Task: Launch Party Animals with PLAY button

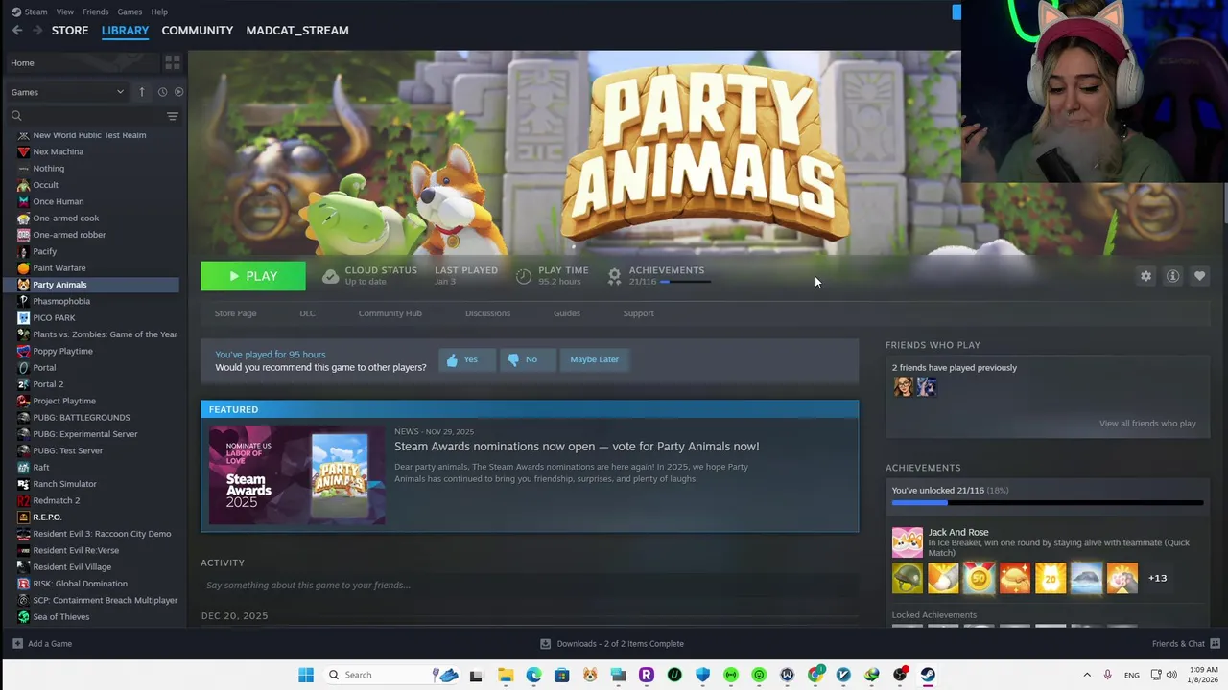Action: click(x=253, y=276)
